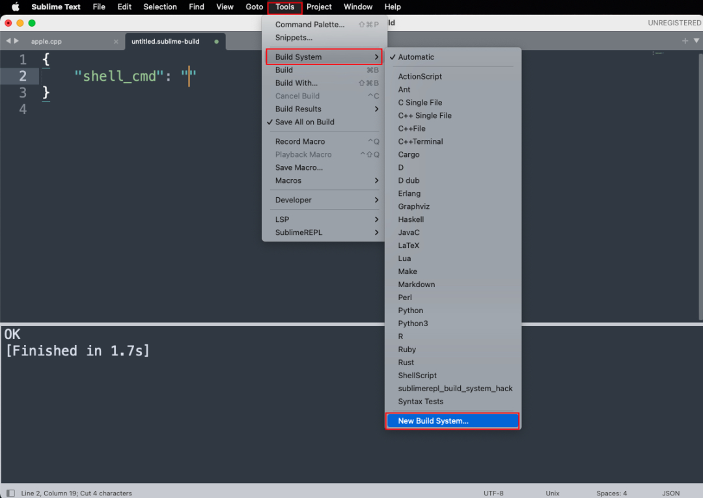Toggle the side bar icon in status bar
The image size is (703, 498).
tap(11, 493)
